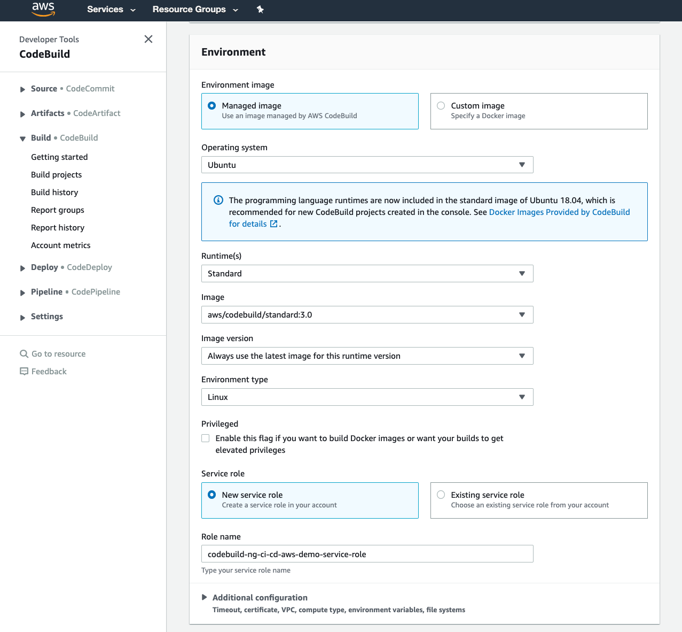Click the Feedback link

pos(49,372)
